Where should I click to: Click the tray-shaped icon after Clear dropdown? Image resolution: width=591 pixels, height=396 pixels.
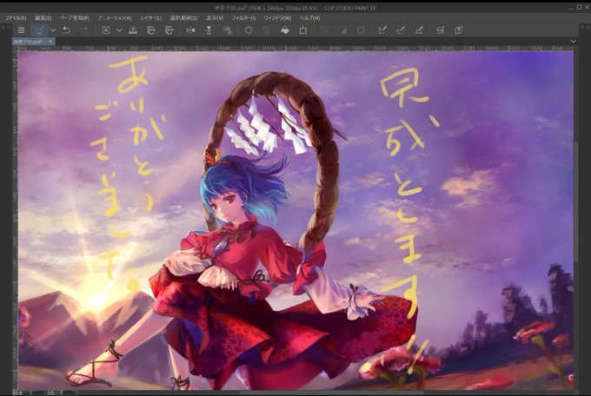tap(133, 30)
